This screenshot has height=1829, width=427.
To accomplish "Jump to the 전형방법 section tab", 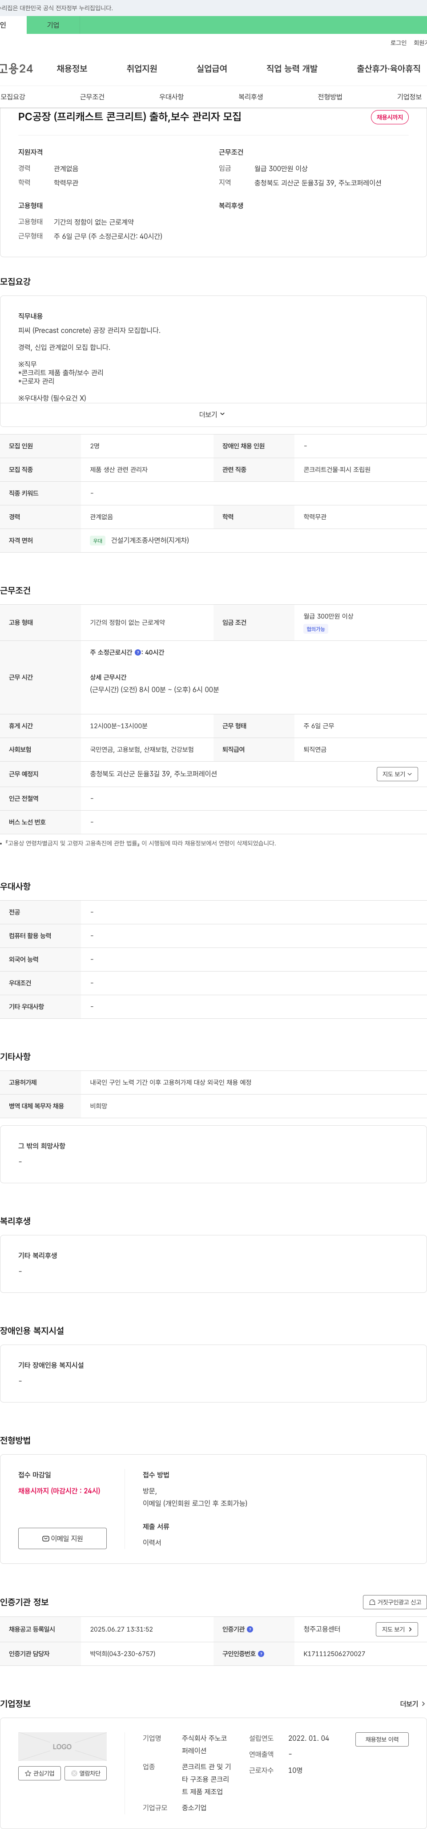I will tap(330, 97).
